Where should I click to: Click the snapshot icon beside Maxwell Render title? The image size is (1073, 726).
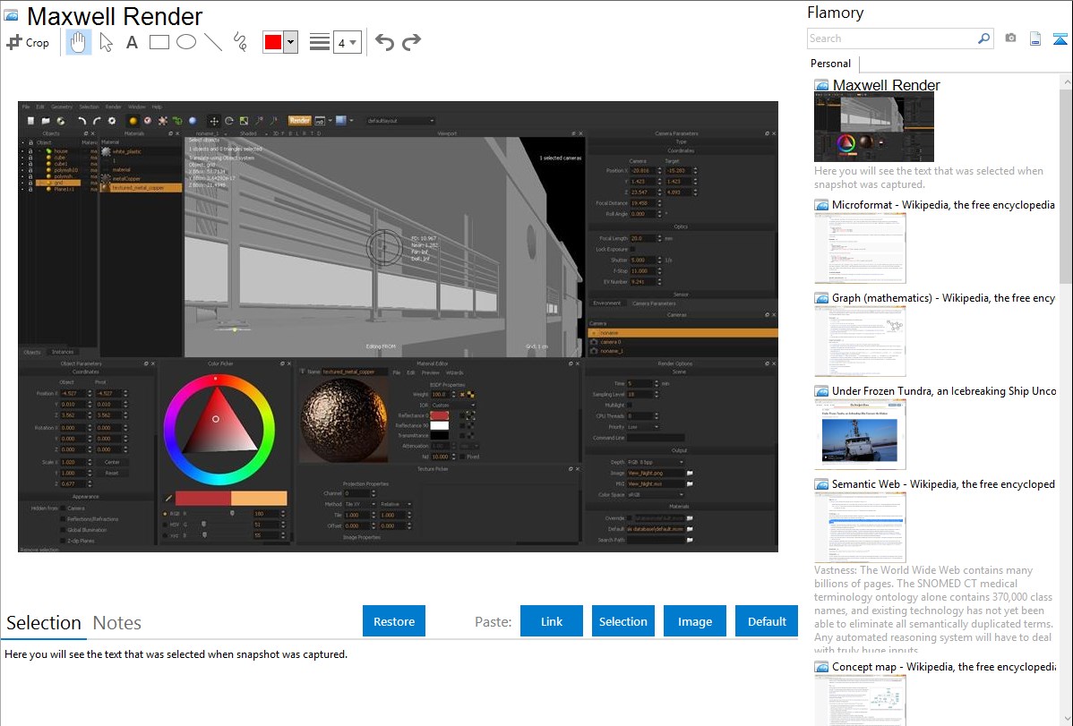pyautogui.click(x=11, y=15)
